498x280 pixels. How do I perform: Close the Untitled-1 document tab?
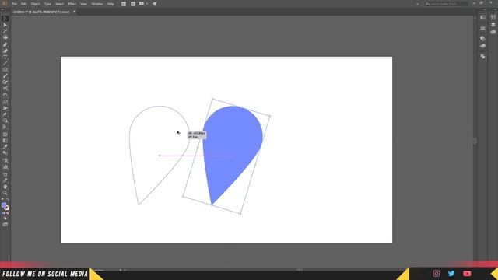[74, 12]
